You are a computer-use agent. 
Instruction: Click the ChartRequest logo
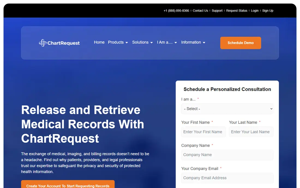(x=59, y=43)
